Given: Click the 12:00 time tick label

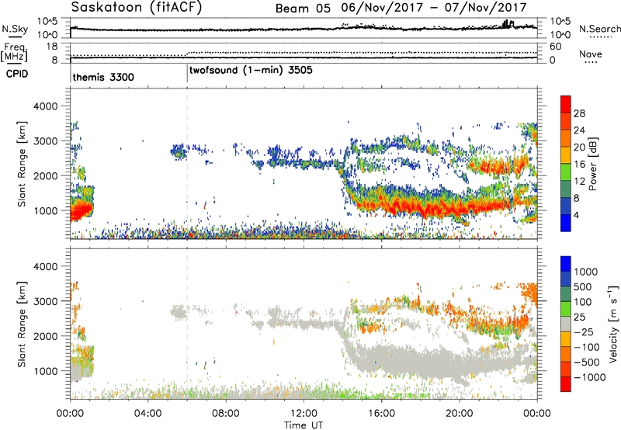Looking at the screenshot, I should pos(304,414).
